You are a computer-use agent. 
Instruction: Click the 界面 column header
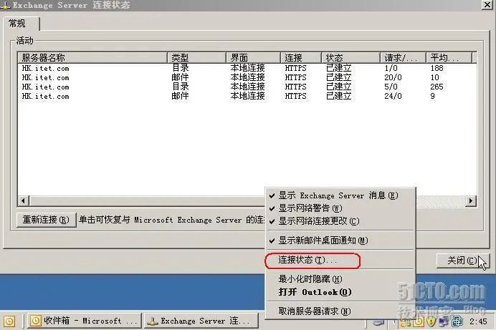point(254,58)
